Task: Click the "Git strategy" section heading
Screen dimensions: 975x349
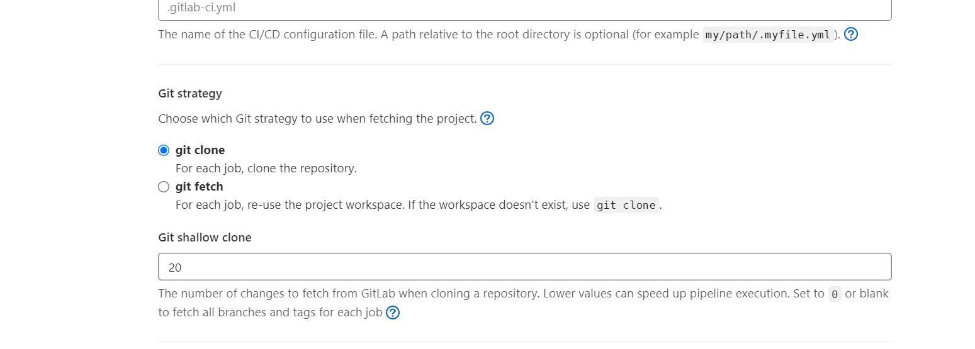Action: 190,94
